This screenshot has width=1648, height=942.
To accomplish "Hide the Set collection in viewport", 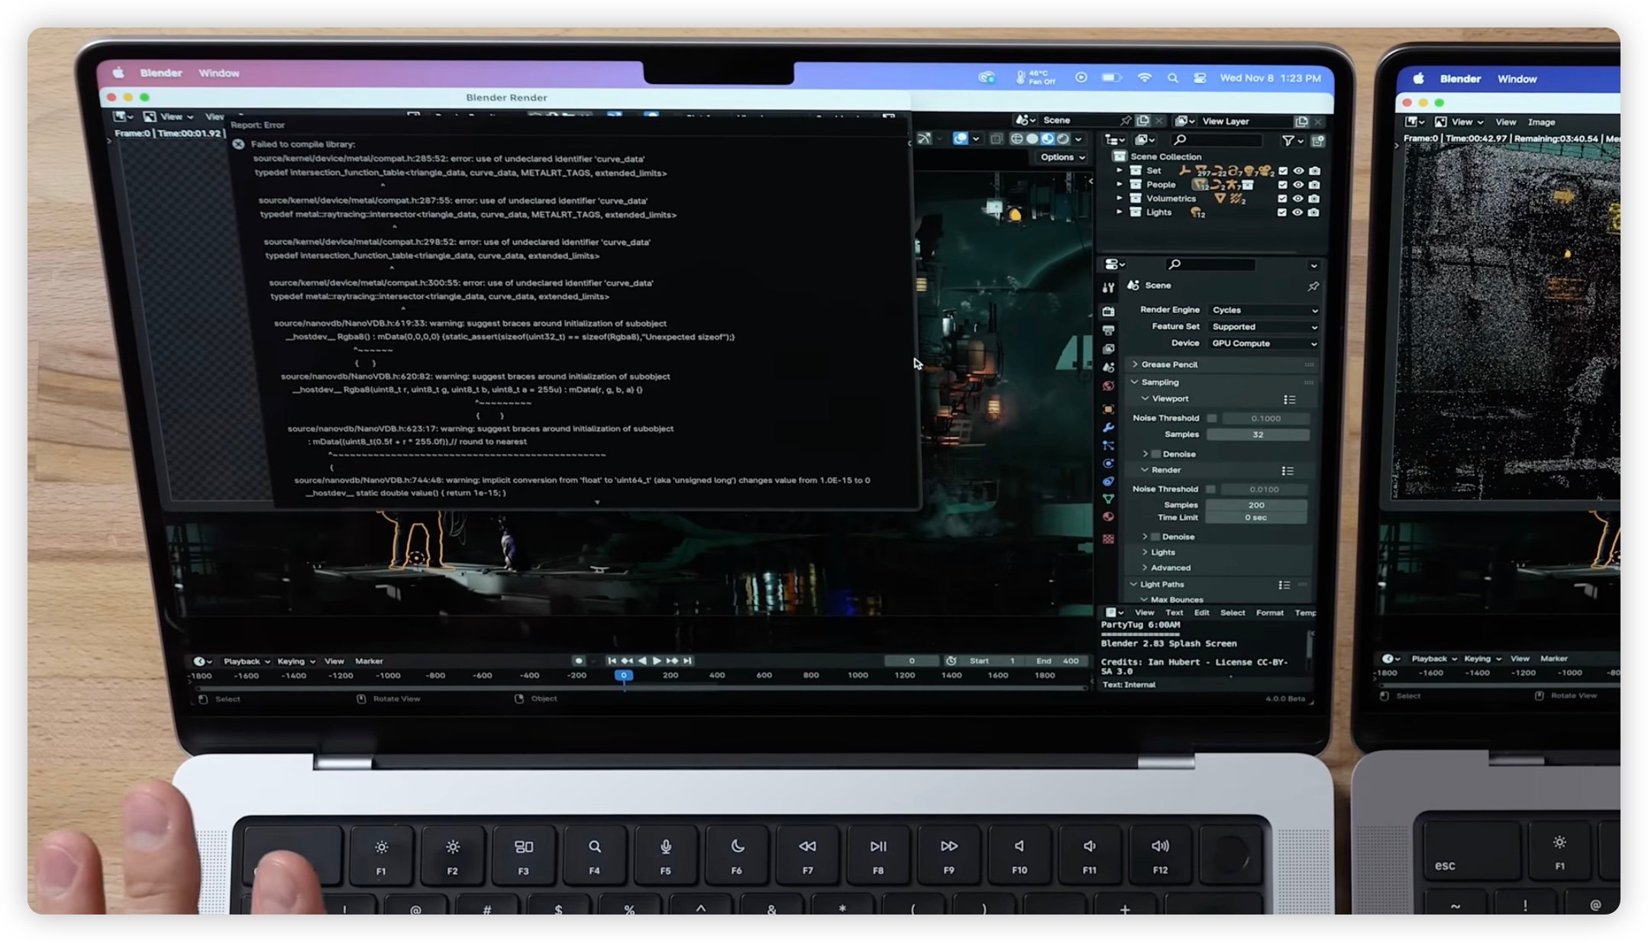I will tap(1298, 171).
